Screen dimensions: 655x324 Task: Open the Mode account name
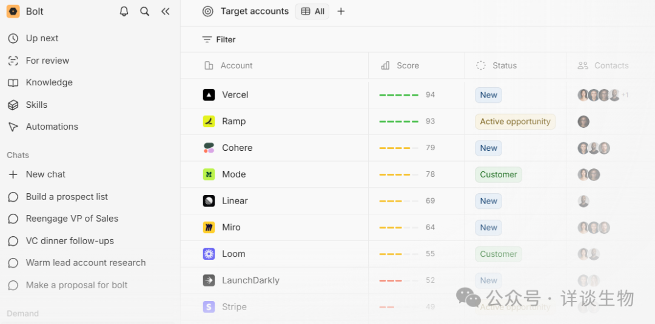pos(234,174)
